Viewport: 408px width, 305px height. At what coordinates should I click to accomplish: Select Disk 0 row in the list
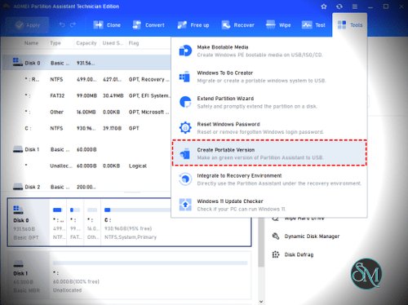click(86, 63)
